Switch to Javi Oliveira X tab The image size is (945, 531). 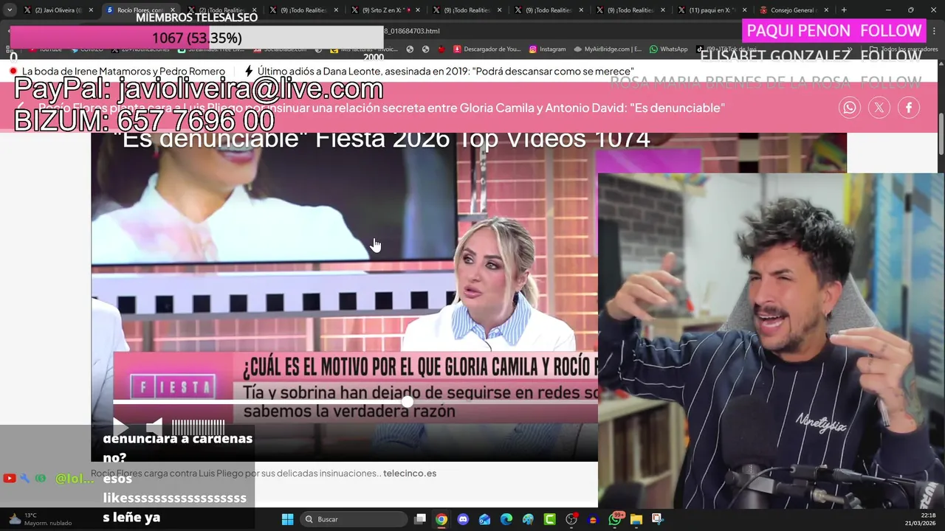(x=58, y=10)
